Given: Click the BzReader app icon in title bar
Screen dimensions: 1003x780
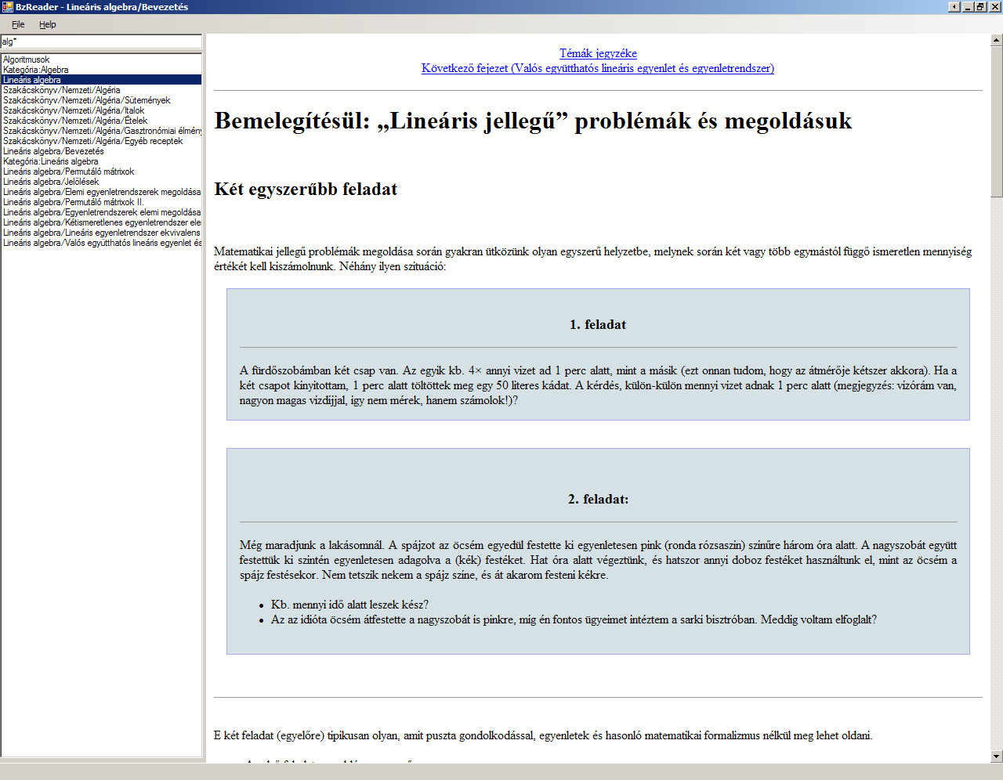Looking at the screenshot, I should point(7,6).
